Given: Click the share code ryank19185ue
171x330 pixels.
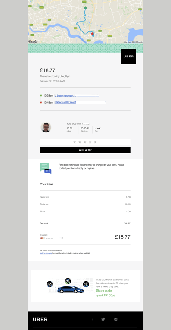Looking at the screenshot, I should (106, 295).
